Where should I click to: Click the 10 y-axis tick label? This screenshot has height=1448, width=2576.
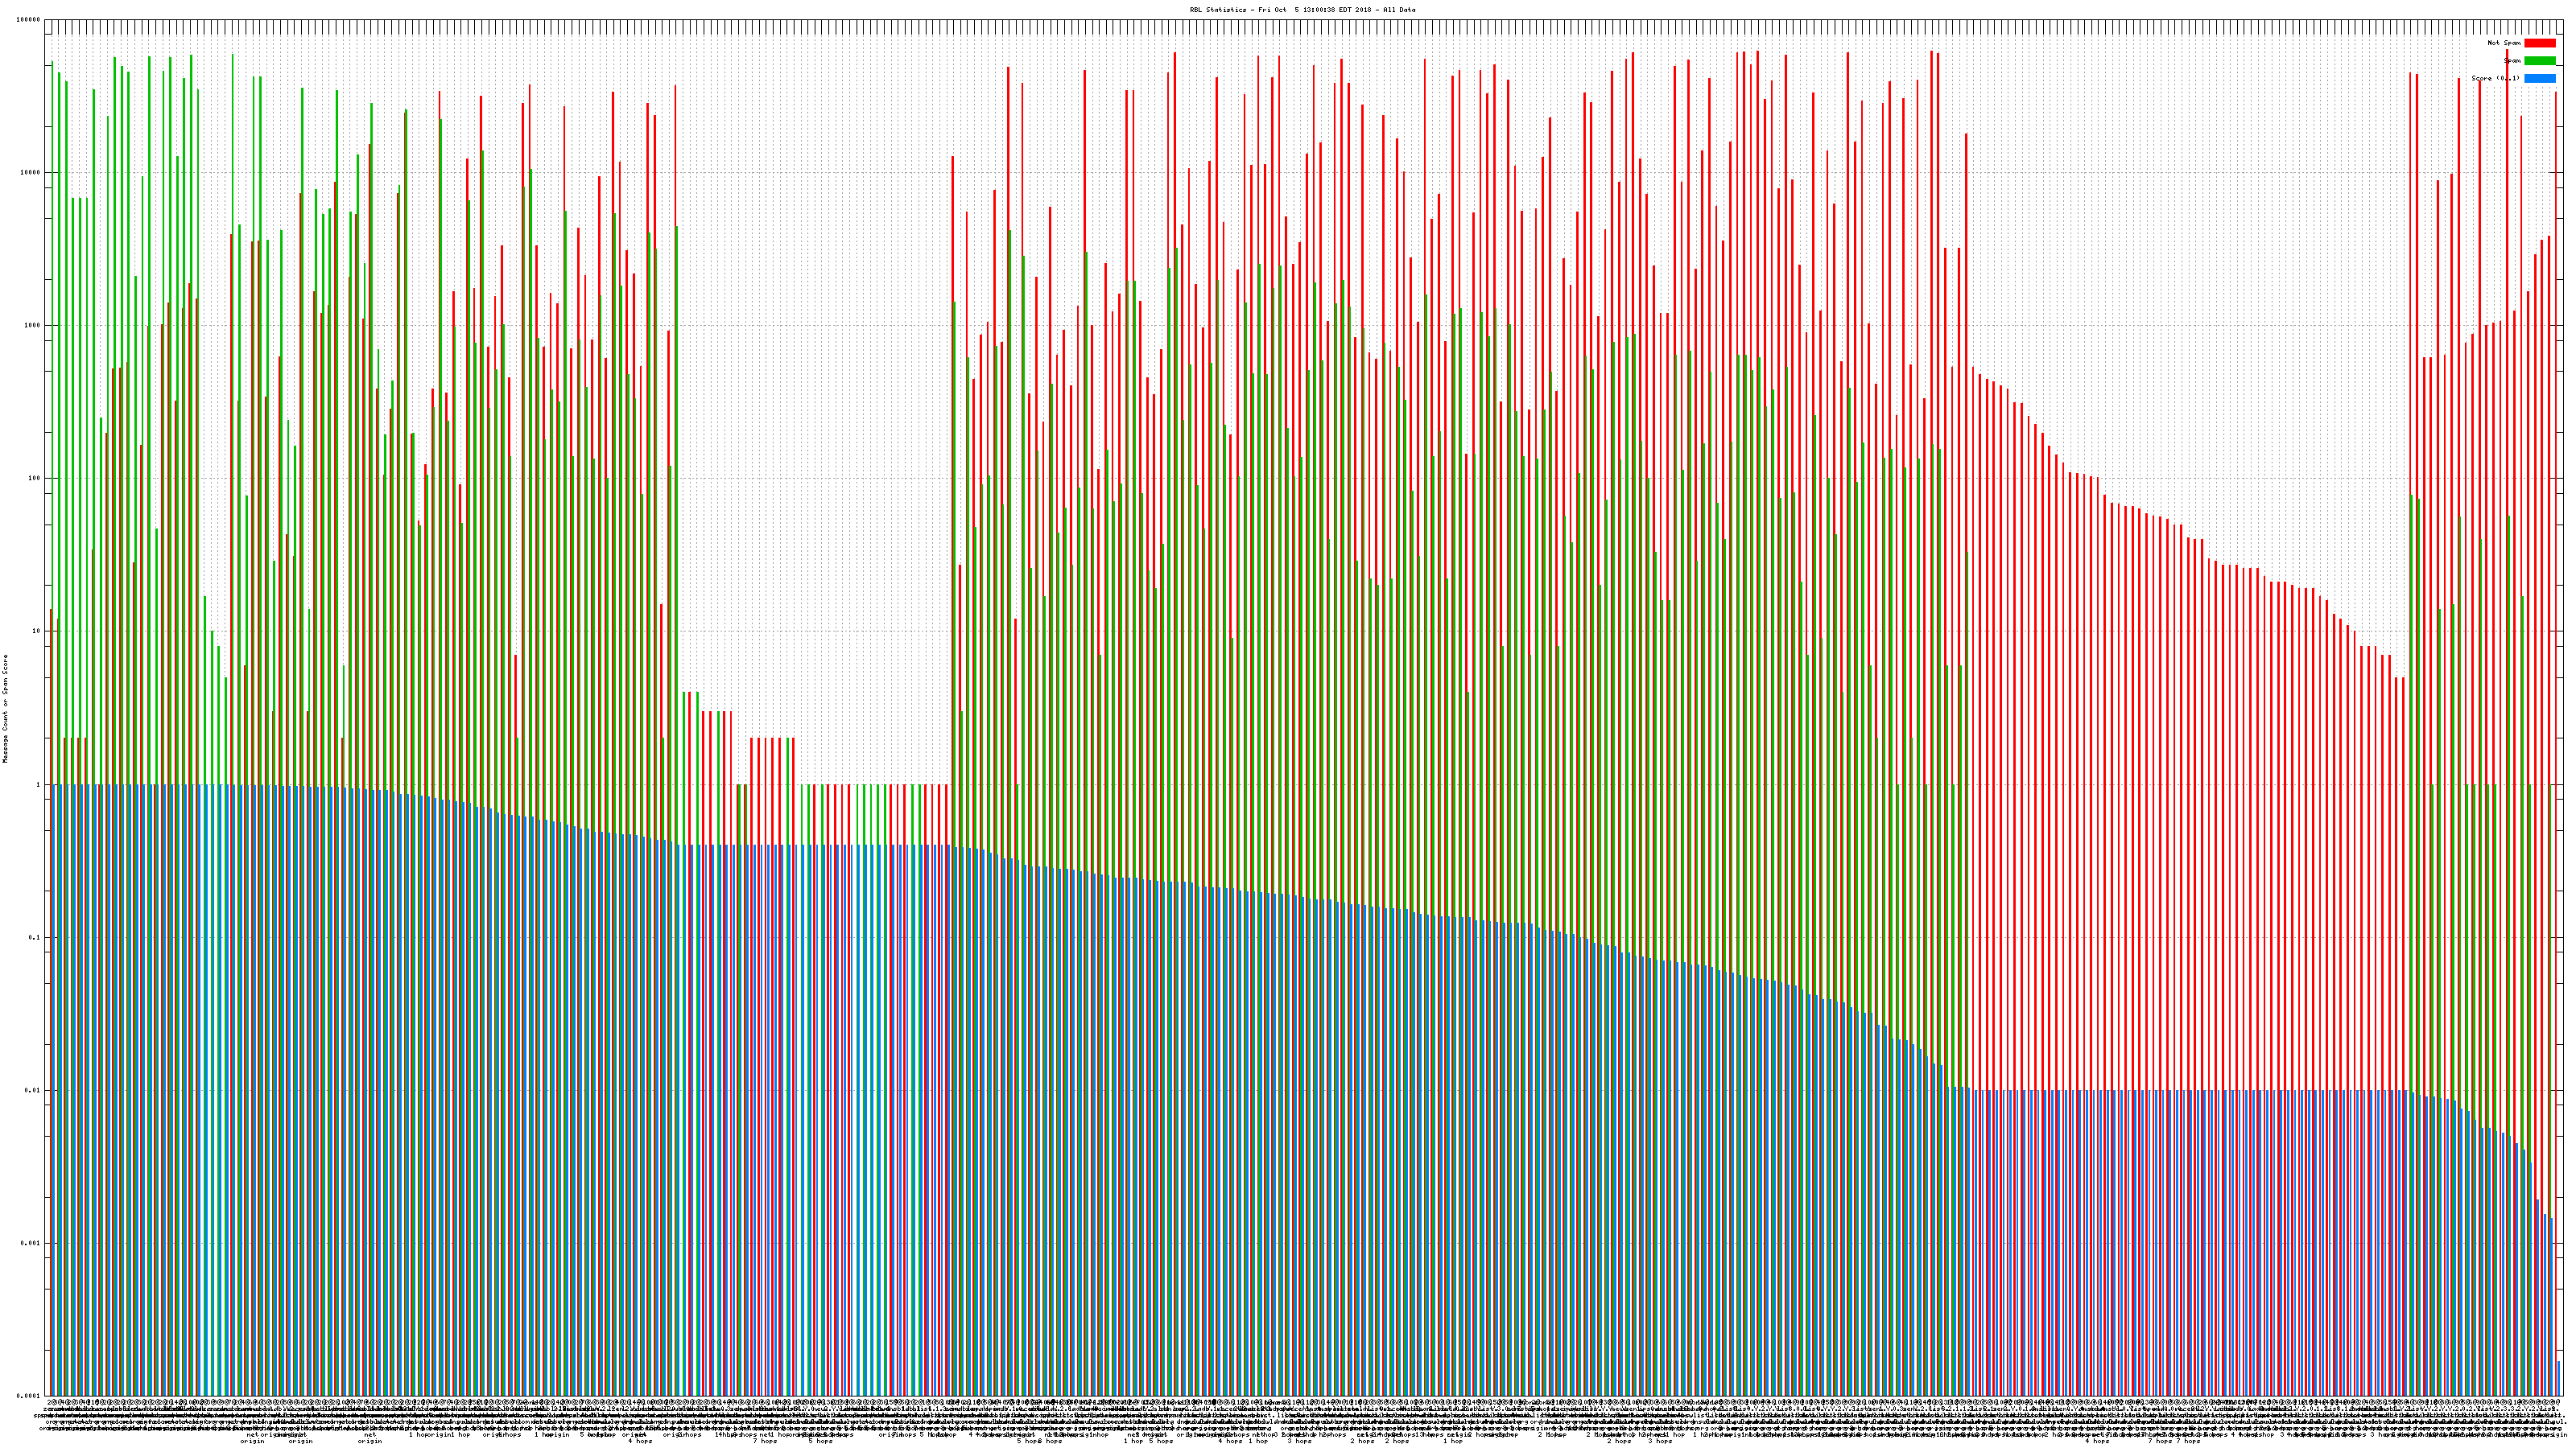[37, 631]
